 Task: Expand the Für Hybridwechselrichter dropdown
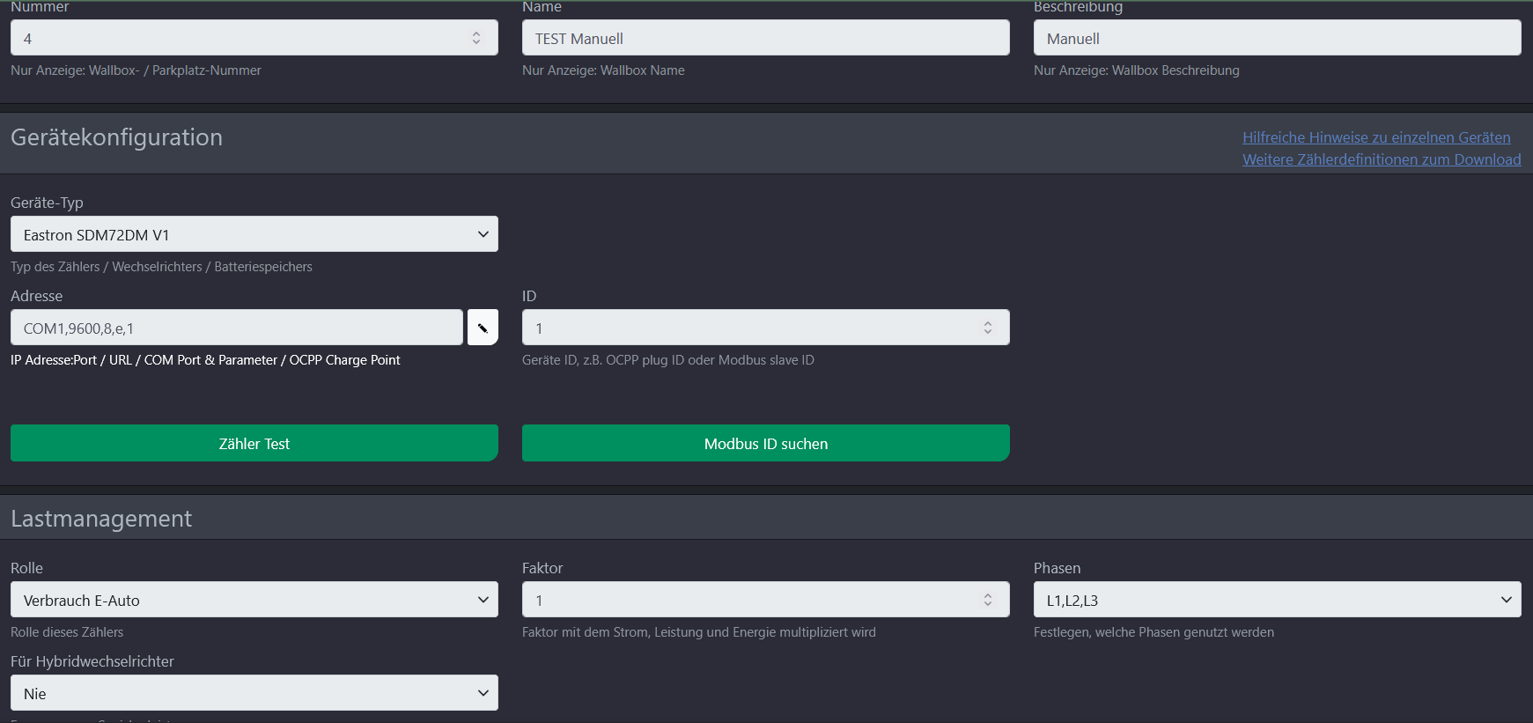tap(254, 693)
